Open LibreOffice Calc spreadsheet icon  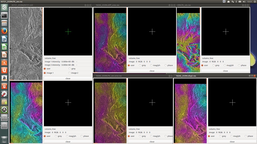tap(4, 47)
